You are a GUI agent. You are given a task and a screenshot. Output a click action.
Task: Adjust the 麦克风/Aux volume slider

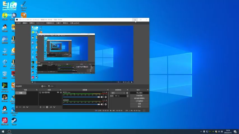click(82, 97)
